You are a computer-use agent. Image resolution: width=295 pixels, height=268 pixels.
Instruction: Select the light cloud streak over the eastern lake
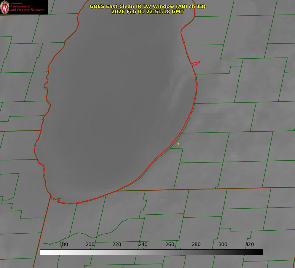click(174, 89)
